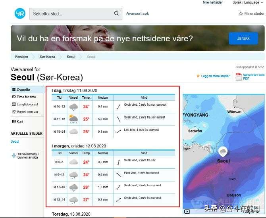
Task: Click 1,3 mm precipitation value
Action: coord(103,187)
